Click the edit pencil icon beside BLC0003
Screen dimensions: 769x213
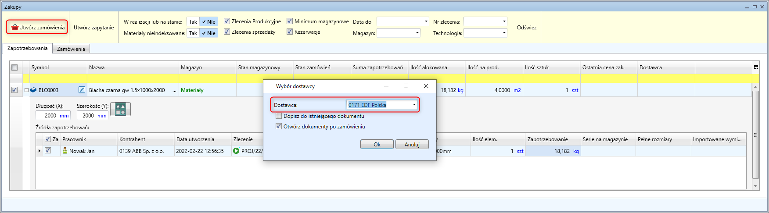[x=82, y=90]
